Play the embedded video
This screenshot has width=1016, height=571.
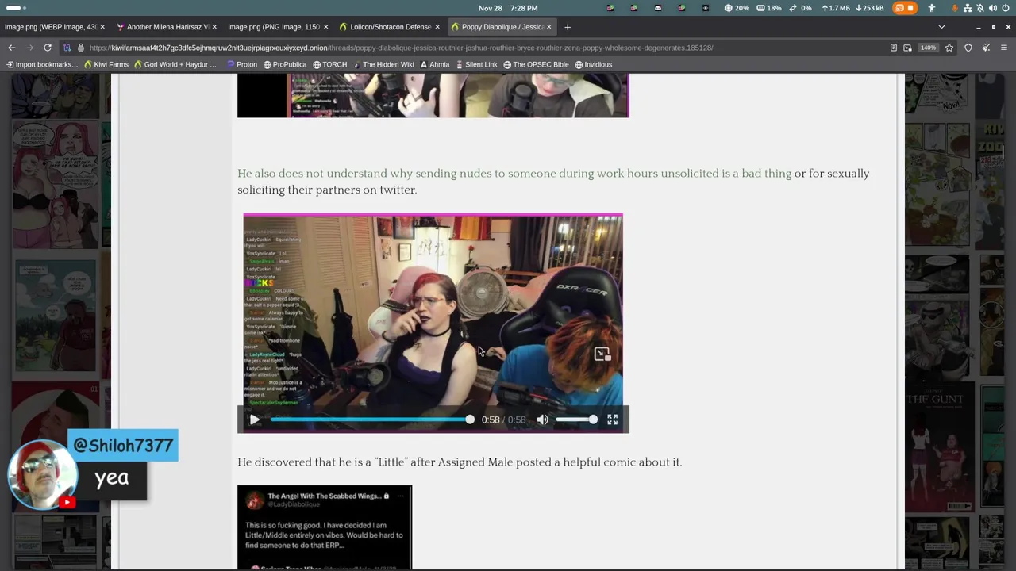(x=254, y=420)
